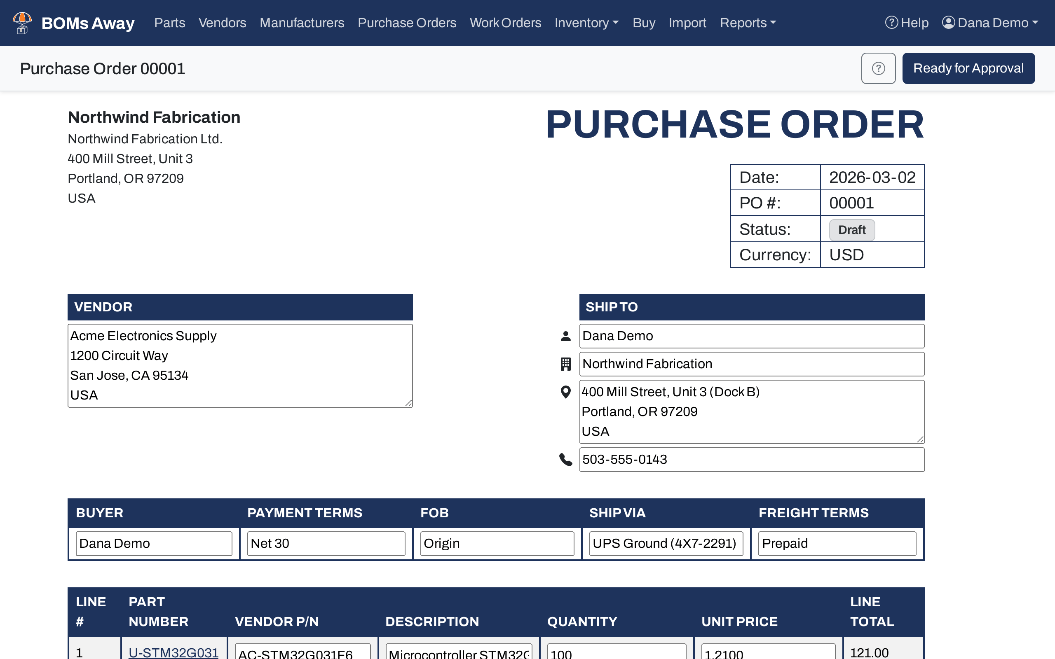Edit line 1 Quantity value 100
This screenshot has height=659, width=1055.
pos(617,652)
